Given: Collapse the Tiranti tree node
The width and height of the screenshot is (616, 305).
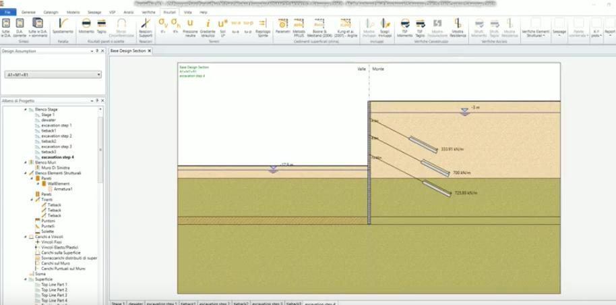Looking at the screenshot, I should coord(32,200).
